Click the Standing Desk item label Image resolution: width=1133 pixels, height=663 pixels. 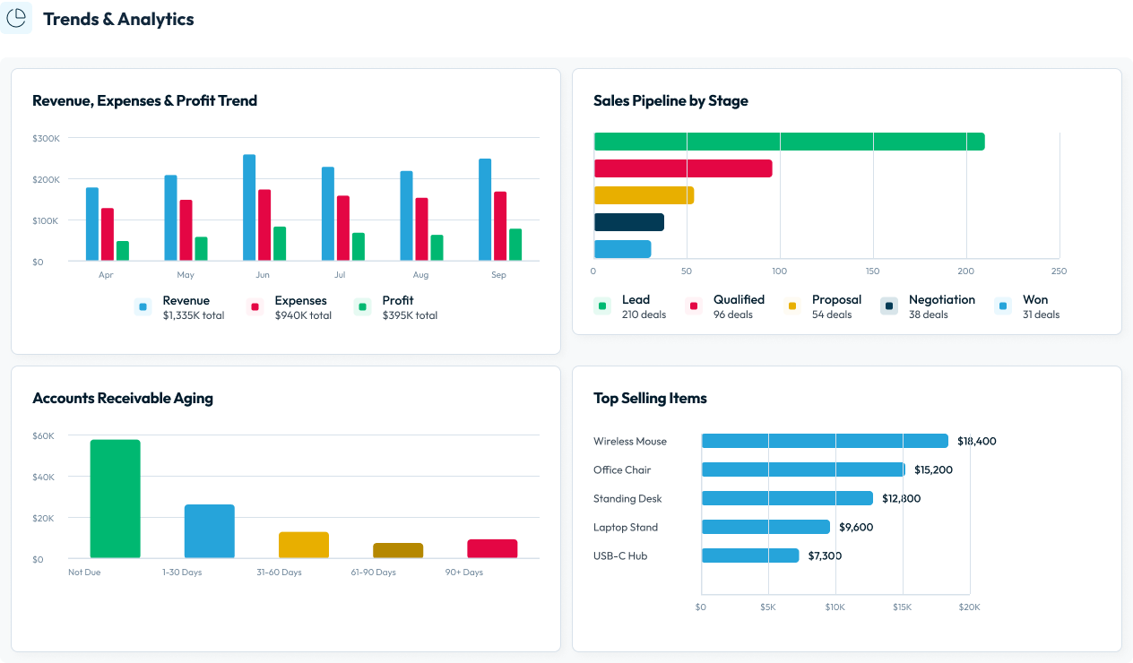click(627, 498)
